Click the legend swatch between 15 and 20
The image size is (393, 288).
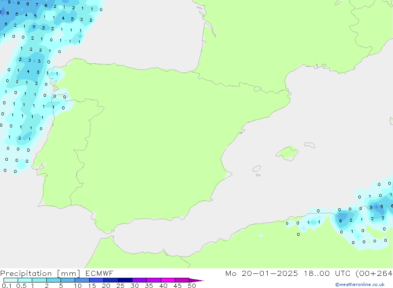tap(96, 280)
